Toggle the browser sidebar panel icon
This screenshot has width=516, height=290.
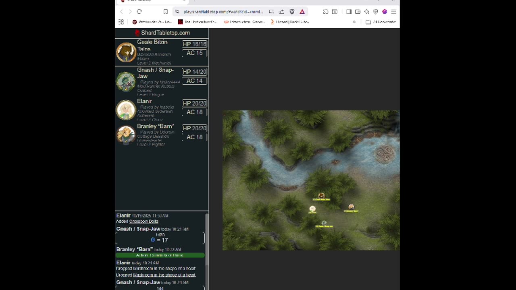click(349, 12)
